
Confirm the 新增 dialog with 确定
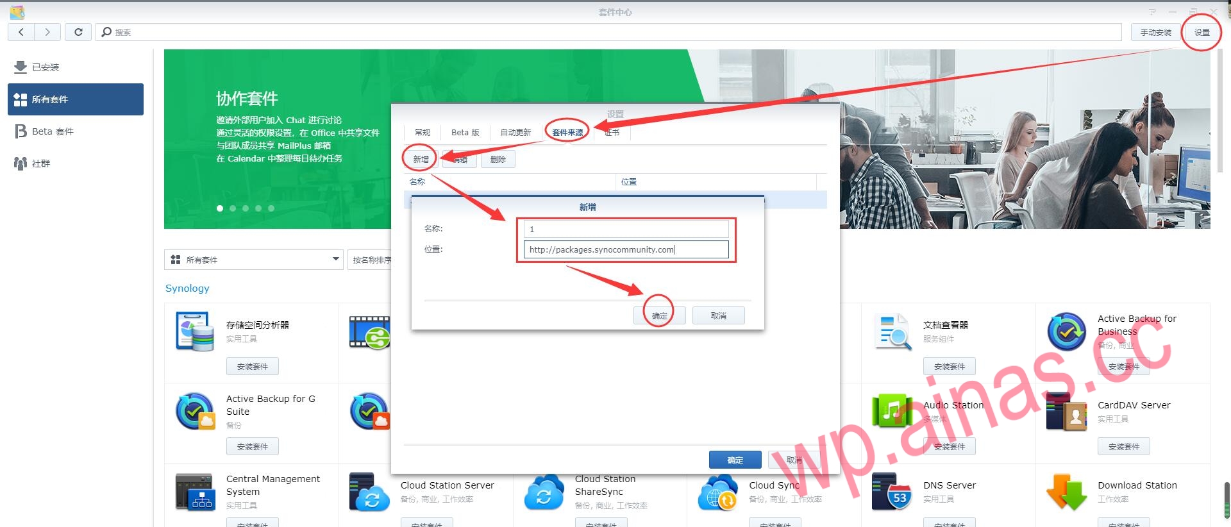tap(660, 315)
